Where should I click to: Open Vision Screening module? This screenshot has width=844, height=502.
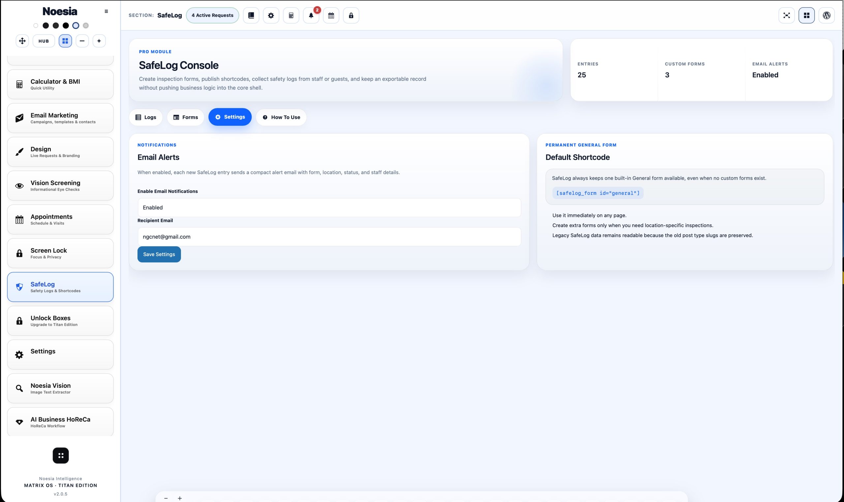click(60, 186)
